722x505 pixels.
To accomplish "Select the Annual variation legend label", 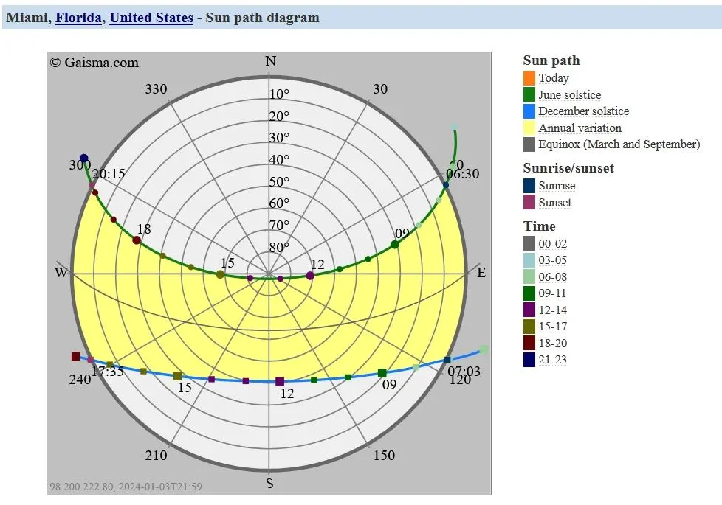I will [580, 128].
